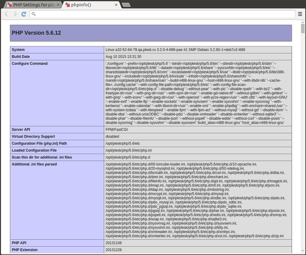Viewport: 306px width, 255px height.
Task: Click the Virtual Directory Support label
Action: point(33,137)
